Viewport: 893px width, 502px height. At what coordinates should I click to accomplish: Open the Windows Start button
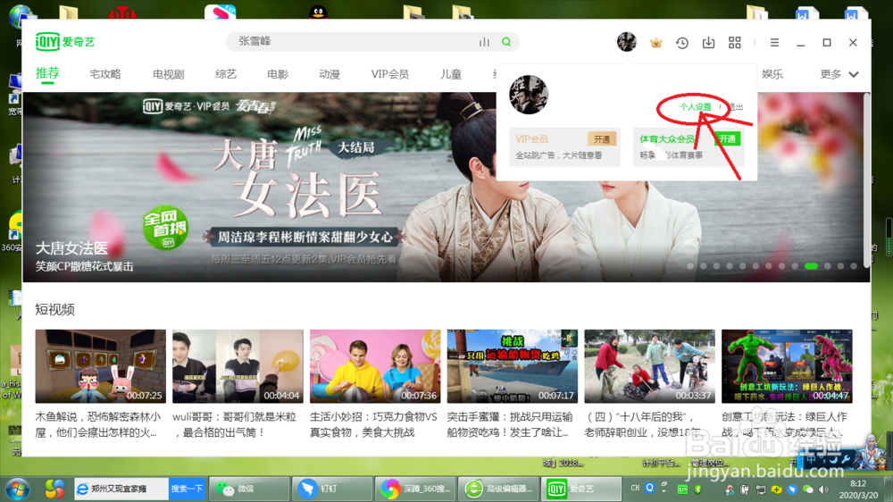(18, 489)
